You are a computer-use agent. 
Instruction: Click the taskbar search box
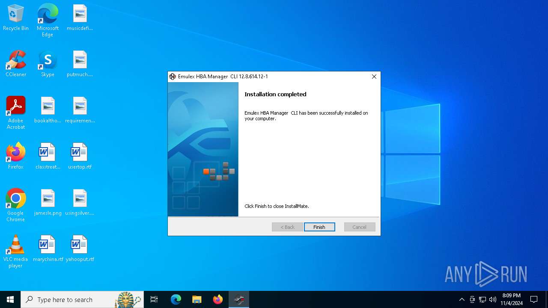point(82,299)
